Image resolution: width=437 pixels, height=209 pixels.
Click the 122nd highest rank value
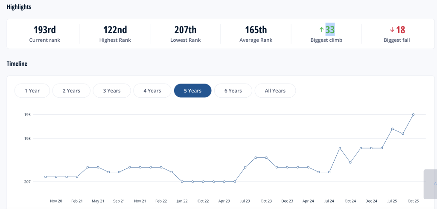(115, 29)
